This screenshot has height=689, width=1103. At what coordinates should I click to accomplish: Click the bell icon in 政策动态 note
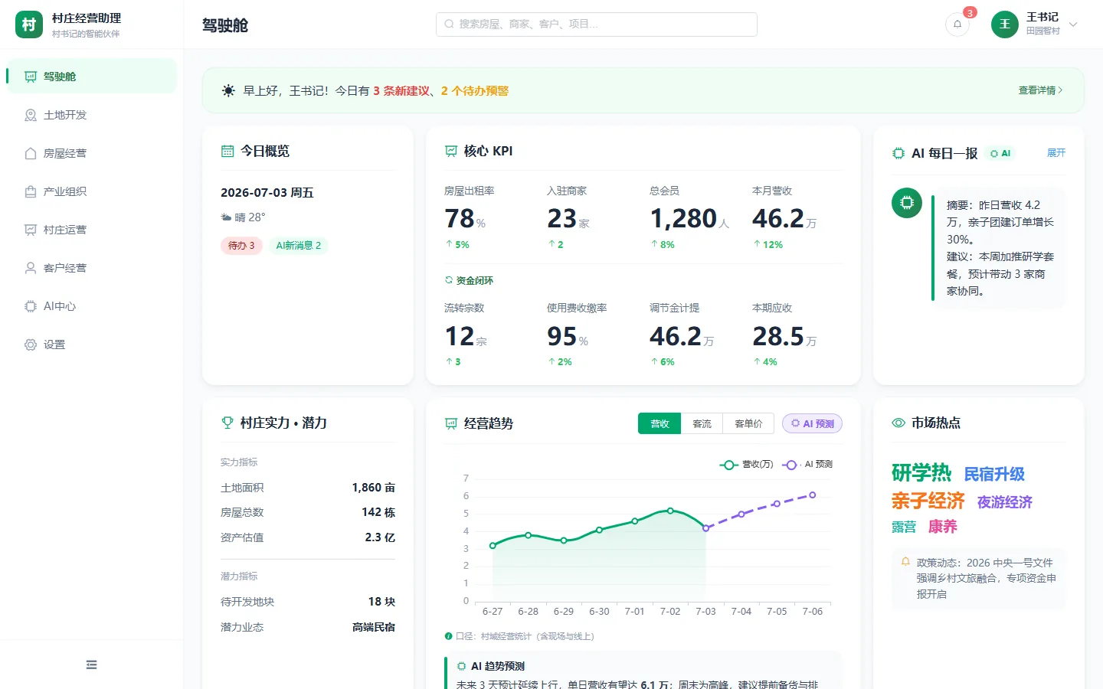pos(905,562)
